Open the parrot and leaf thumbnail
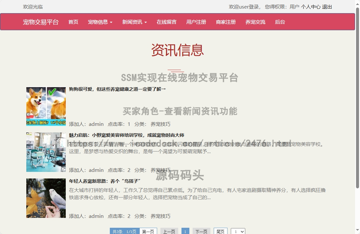This screenshot has width=360, height=234. click(46, 198)
